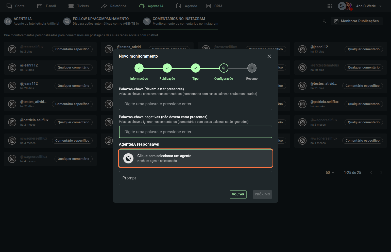Click the Monitorar Publicações button
Viewport: 391px width, 252px height.
pyautogui.click(x=356, y=21)
